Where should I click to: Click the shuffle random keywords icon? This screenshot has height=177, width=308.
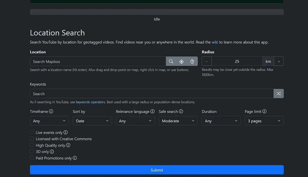[x=279, y=94]
